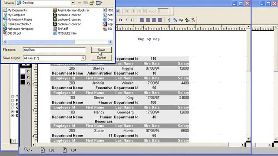Click the Save button
Viewport: 278px width, 156px height.
[x=101, y=50]
